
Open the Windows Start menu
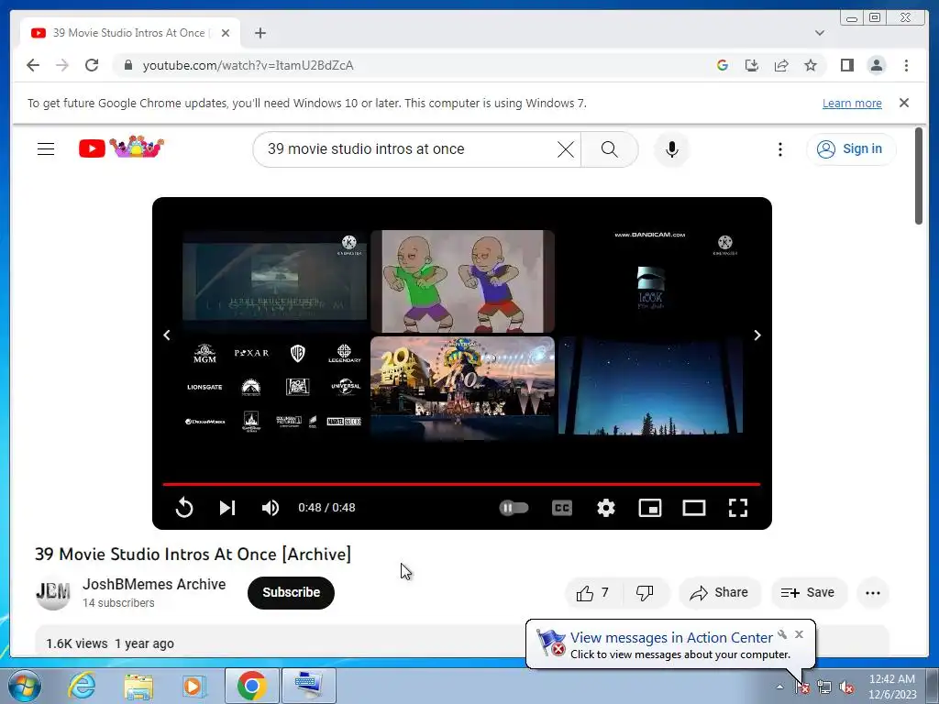[x=24, y=686]
